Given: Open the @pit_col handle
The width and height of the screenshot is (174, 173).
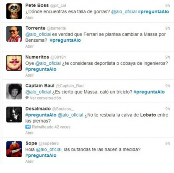Looking at the screenshot, I should [58, 6].
